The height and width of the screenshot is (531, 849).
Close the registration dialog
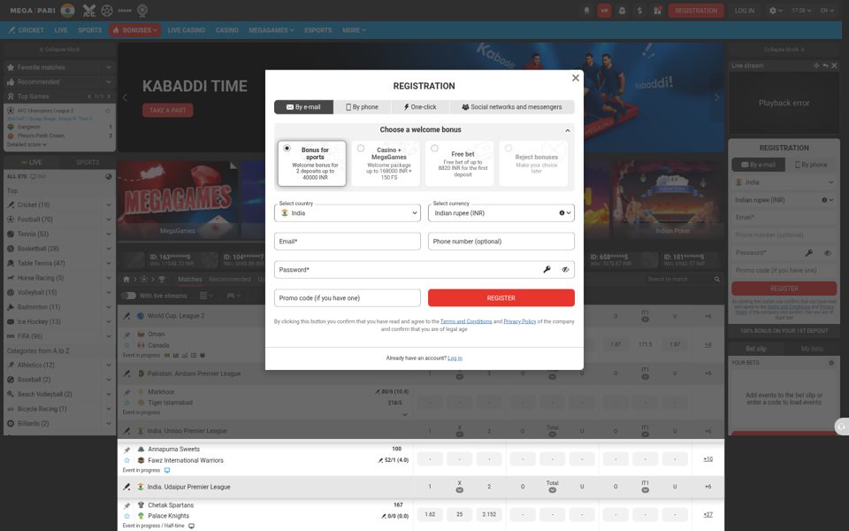pyautogui.click(x=576, y=78)
